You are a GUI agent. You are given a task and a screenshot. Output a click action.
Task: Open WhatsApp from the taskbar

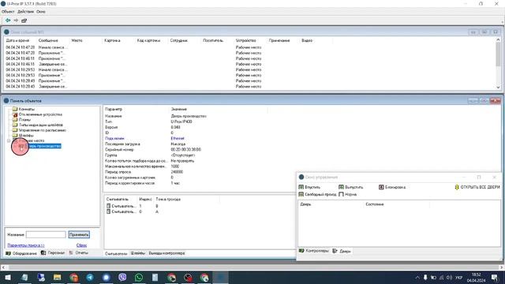coord(139,277)
